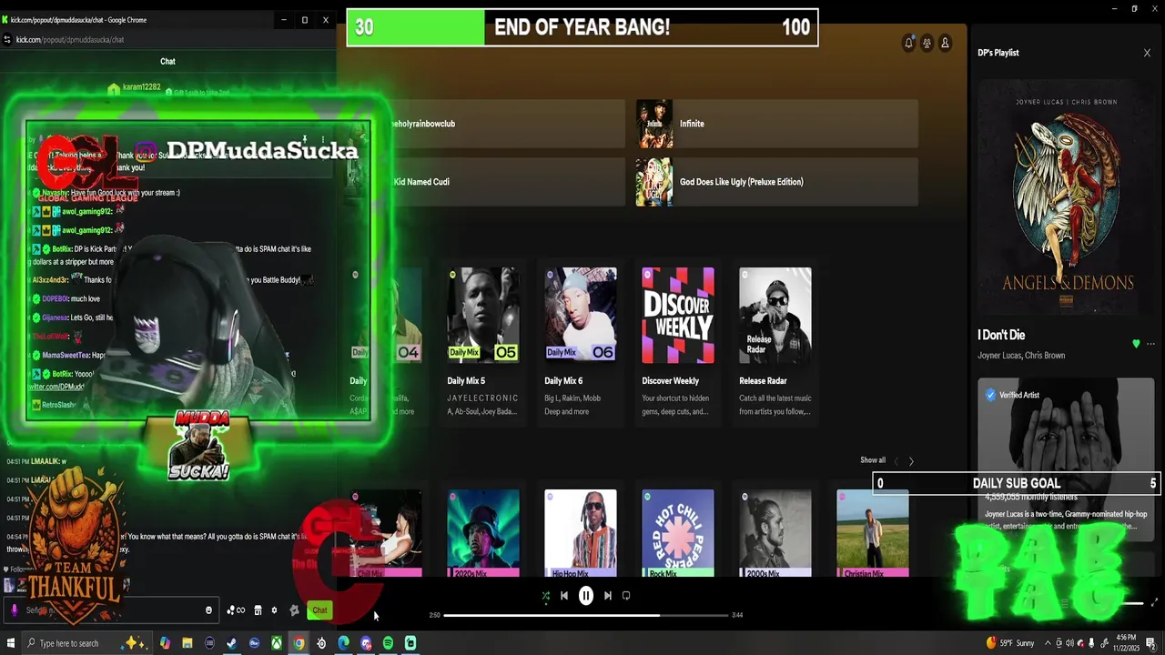The height and width of the screenshot is (655, 1165).
Task: Open the Hip Hop Mix card
Action: (x=581, y=533)
